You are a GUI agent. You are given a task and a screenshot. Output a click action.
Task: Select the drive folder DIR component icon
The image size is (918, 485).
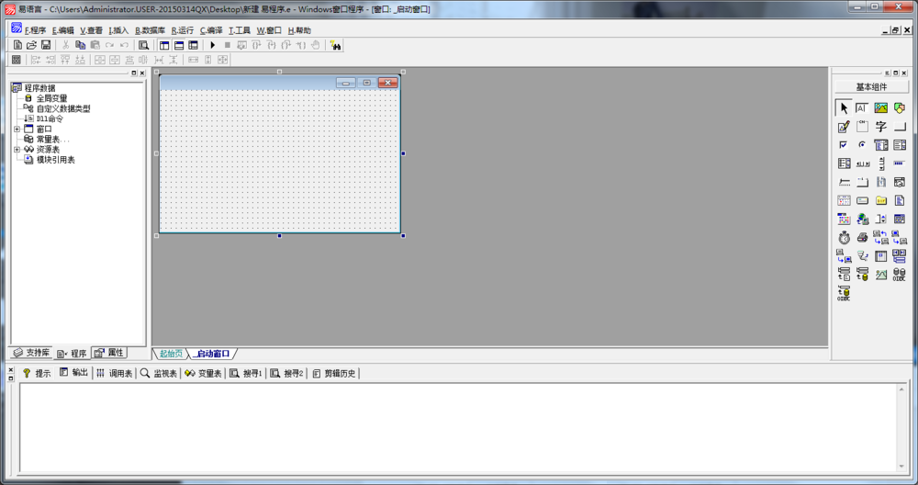[x=881, y=200]
